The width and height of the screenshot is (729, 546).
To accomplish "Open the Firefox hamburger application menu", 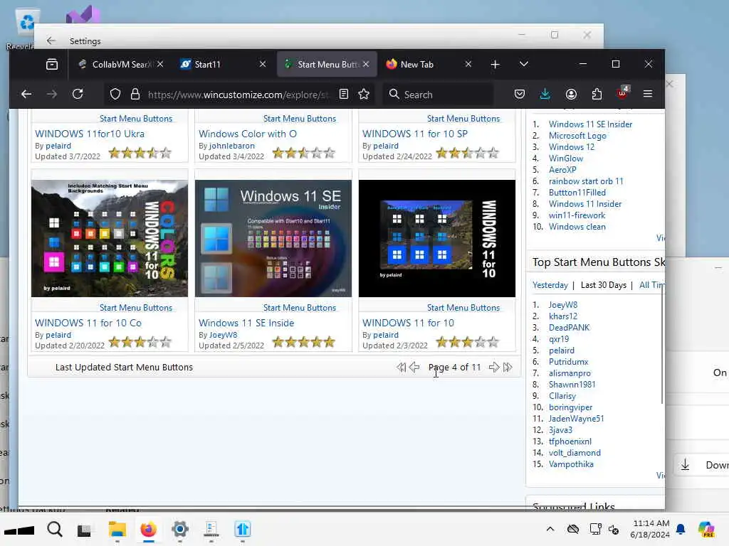I will [648, 95].
